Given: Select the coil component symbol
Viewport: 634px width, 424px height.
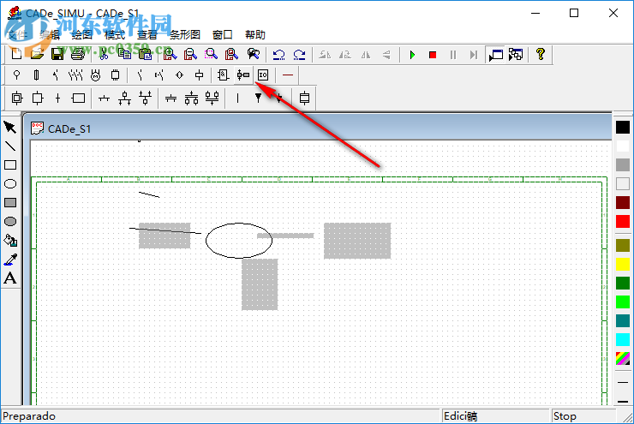Looking at the screenshot, I should coord(200,75).
